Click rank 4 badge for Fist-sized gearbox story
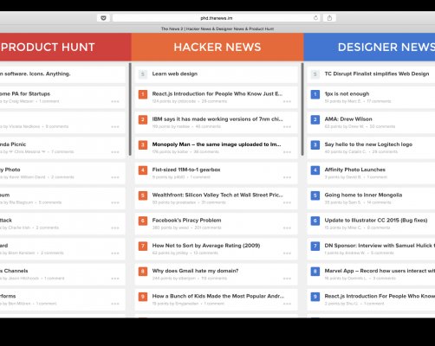Image resolution: width=435 pixels, height=346 pixels. (143, 170)
